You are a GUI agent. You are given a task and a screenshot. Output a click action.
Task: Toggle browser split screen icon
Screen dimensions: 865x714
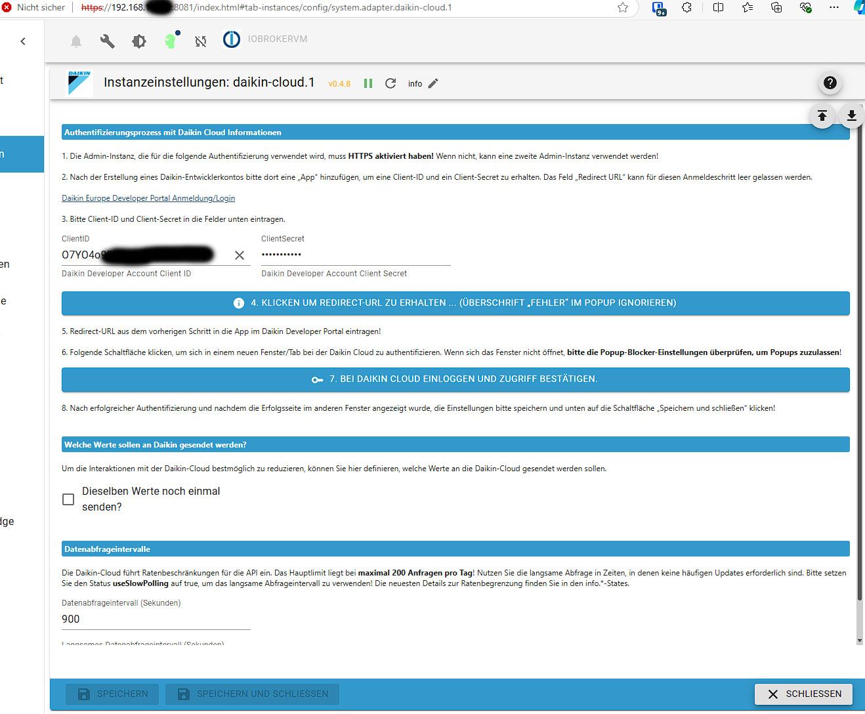pos(718,8)
